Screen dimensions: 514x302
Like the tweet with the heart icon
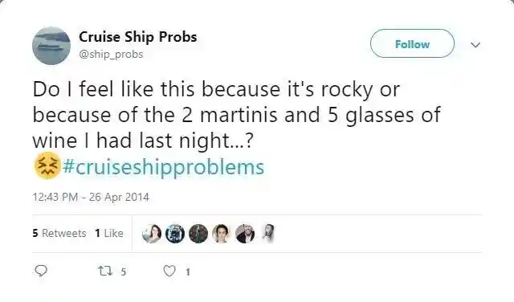point(169,271)
